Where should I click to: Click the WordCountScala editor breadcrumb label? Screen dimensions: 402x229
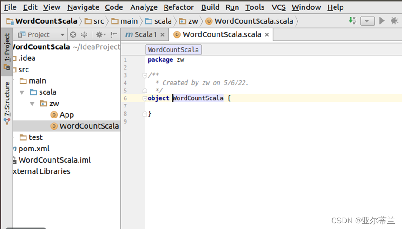pos(173,50)
